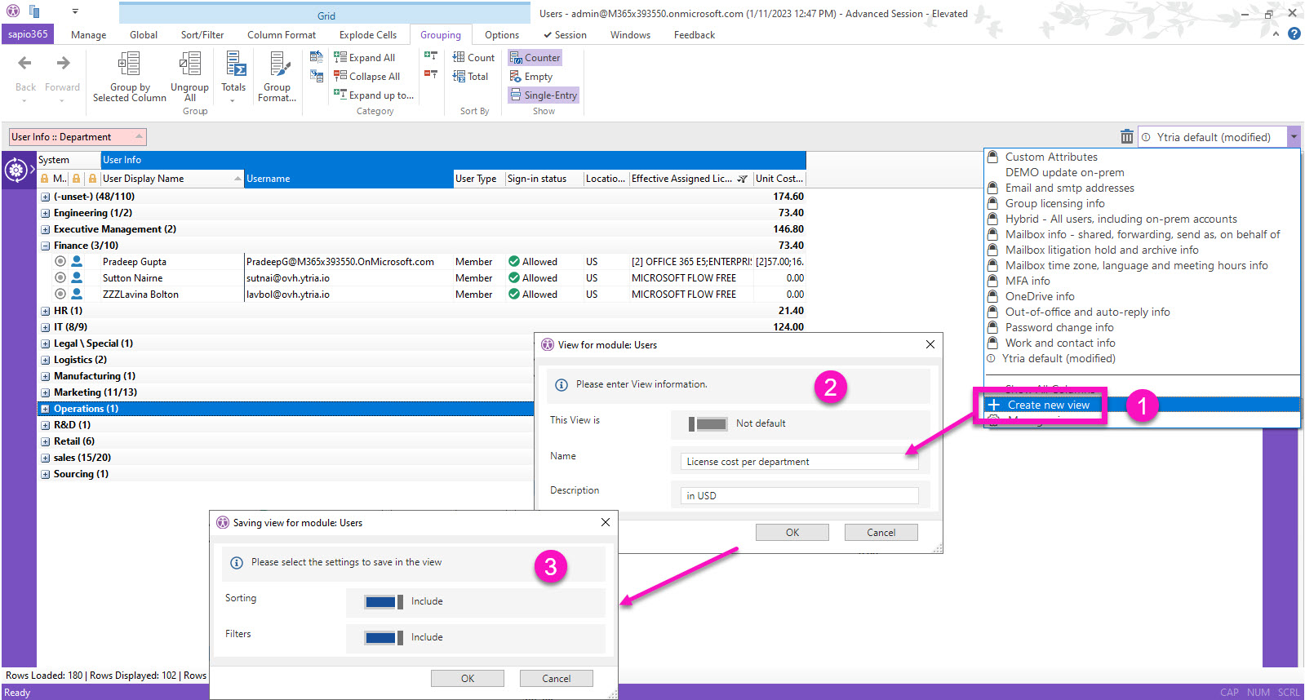Screen dimensions: 1305x700
Task: Open the Options ribbon tab
Action: click(x=502, y=34)
